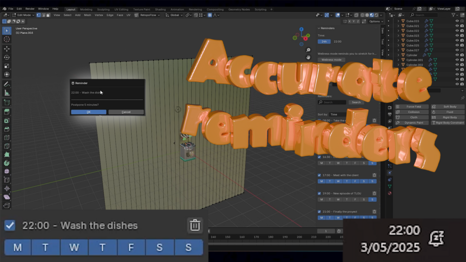Choose the Scale tool
This screenshot has width=466, height=262.
pyautogui.click(x=7, y=66)
